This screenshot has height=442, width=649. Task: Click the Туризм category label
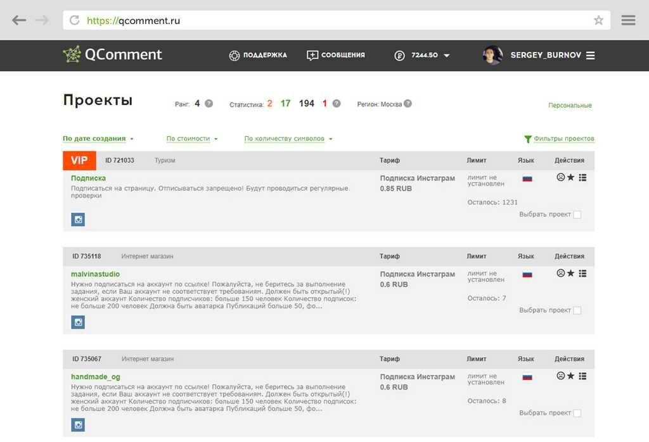(165, 160)
